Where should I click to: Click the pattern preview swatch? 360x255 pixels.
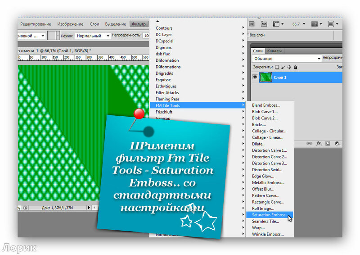[x=51, y=36]
